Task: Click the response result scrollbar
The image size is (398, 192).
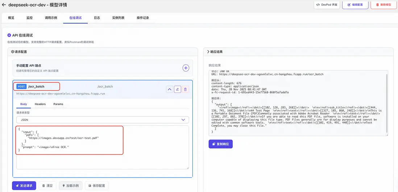Action: (x=386, y=103)
